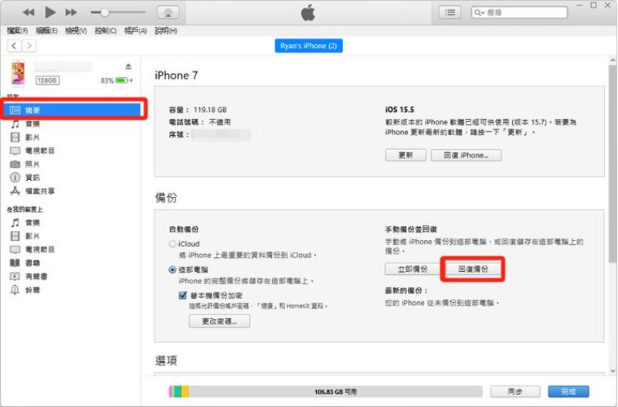Click the vertical scrollbar thumb

[613, 164]
